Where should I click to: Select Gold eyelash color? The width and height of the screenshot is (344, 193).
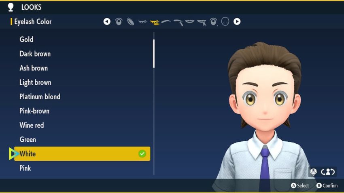pyautogui.click(x=82, y=40)
